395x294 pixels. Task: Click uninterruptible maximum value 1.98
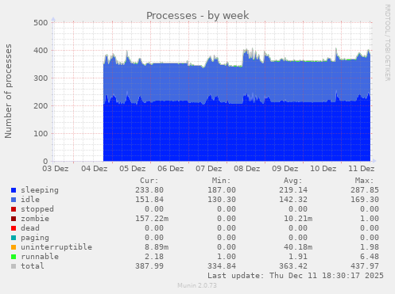click(x=370, y=247)
